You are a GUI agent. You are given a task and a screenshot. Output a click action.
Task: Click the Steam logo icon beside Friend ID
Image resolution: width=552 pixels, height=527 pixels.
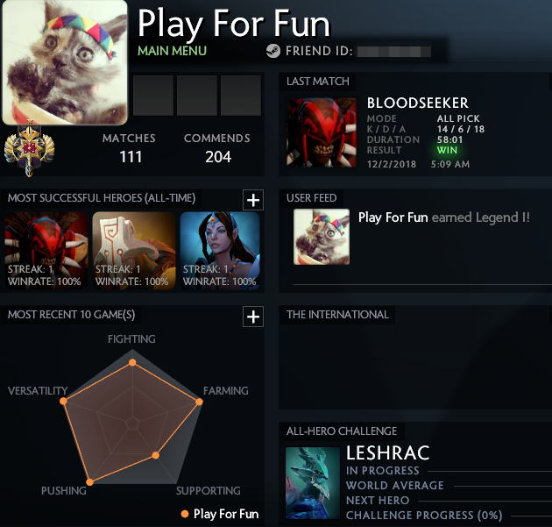click(x=272, y=51)
